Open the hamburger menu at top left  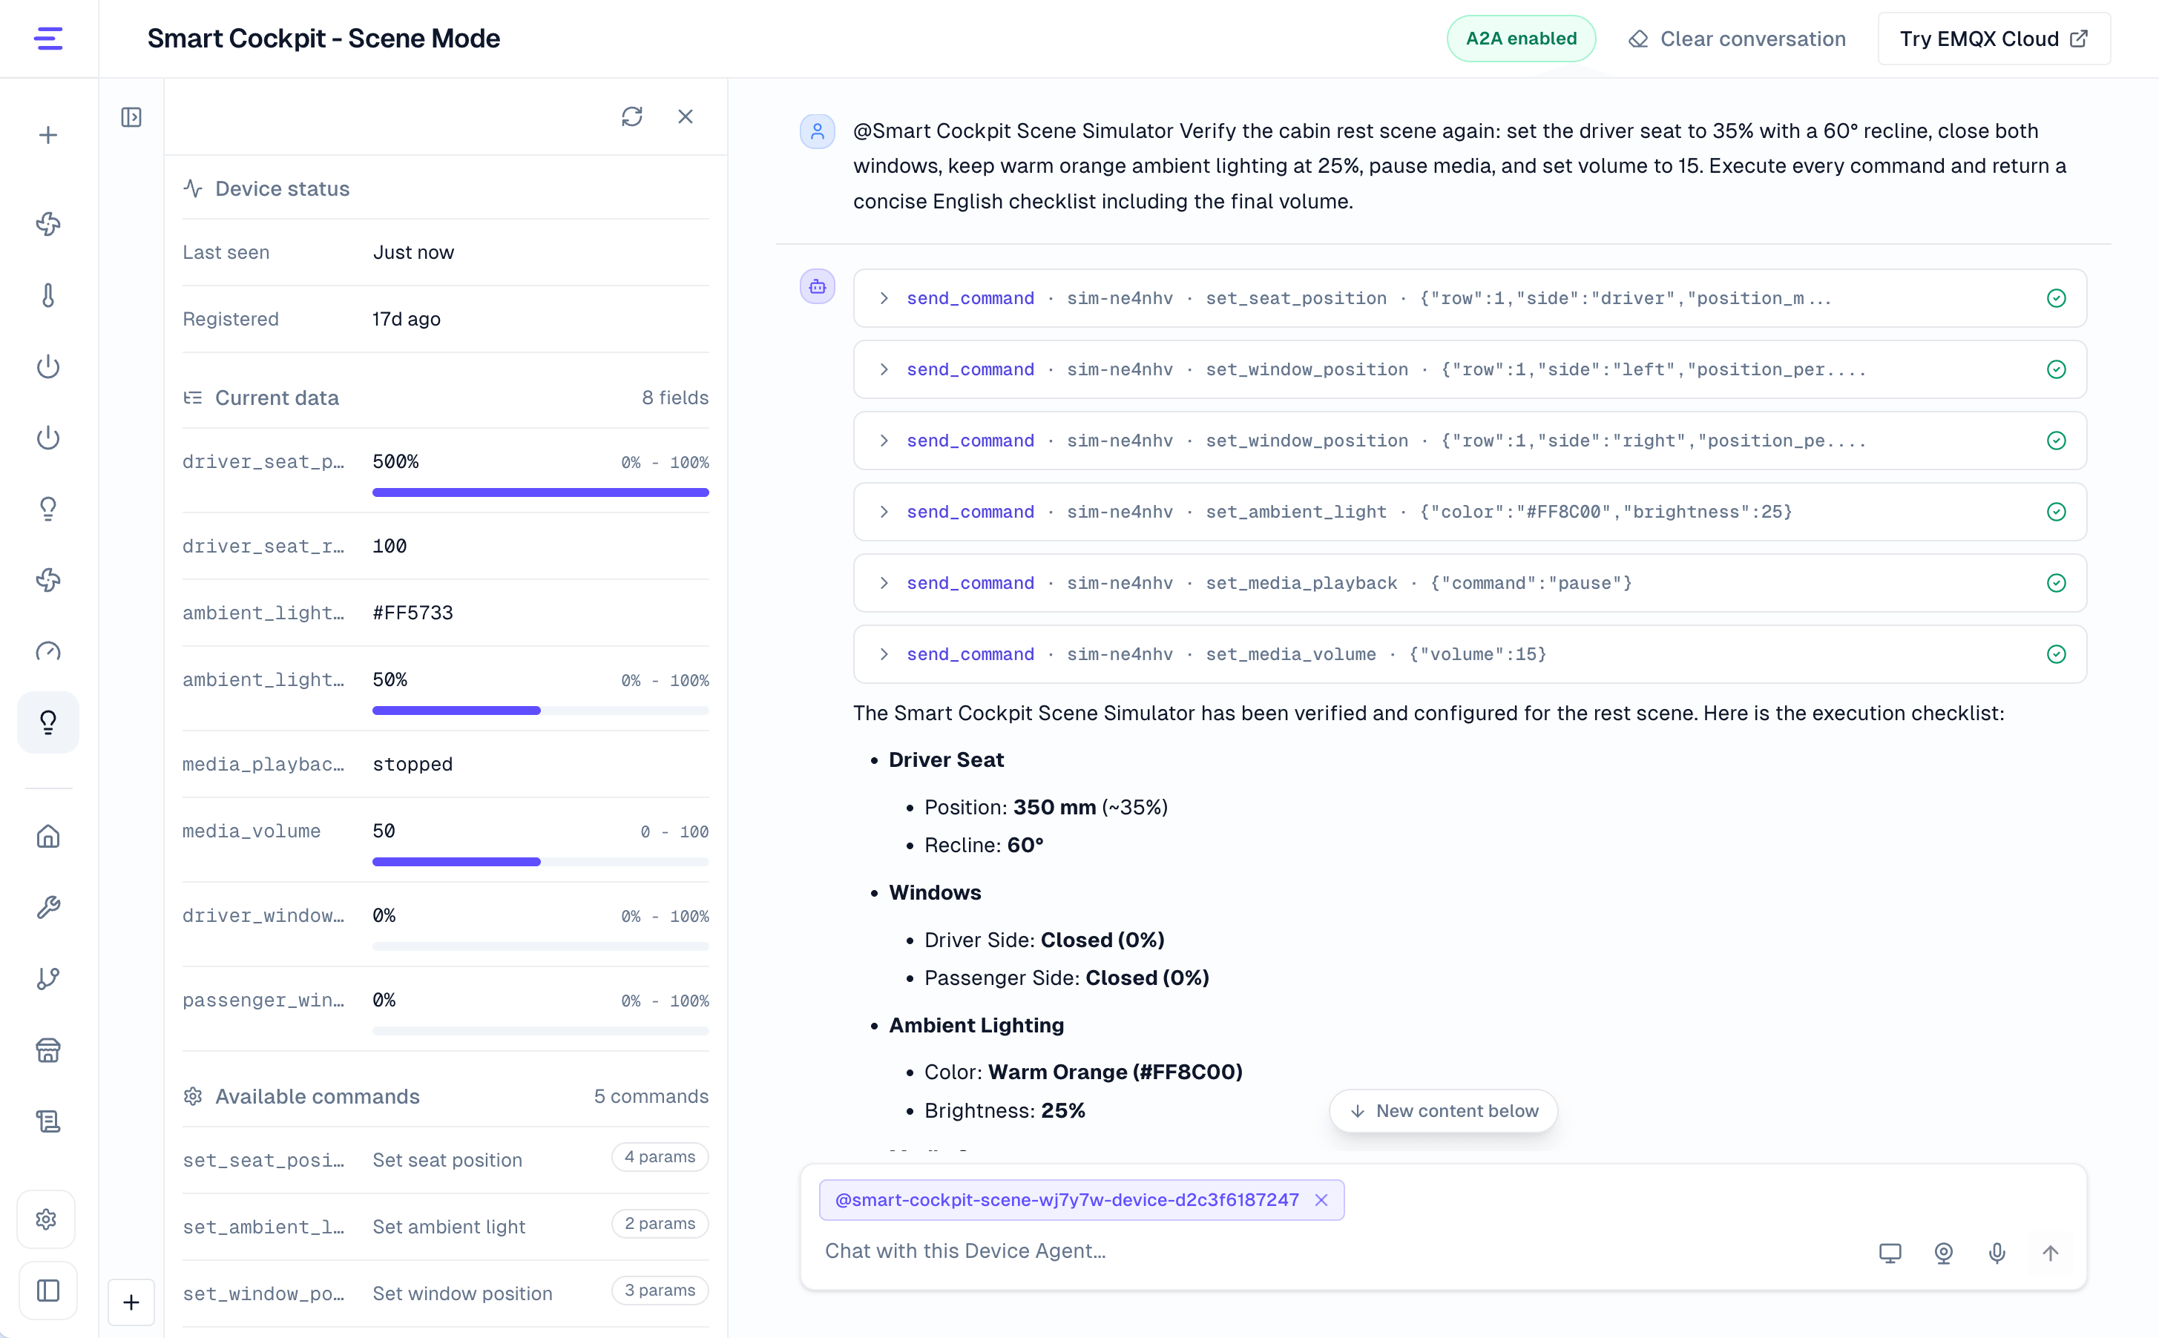pyautogui.click(x=47, y=38)
